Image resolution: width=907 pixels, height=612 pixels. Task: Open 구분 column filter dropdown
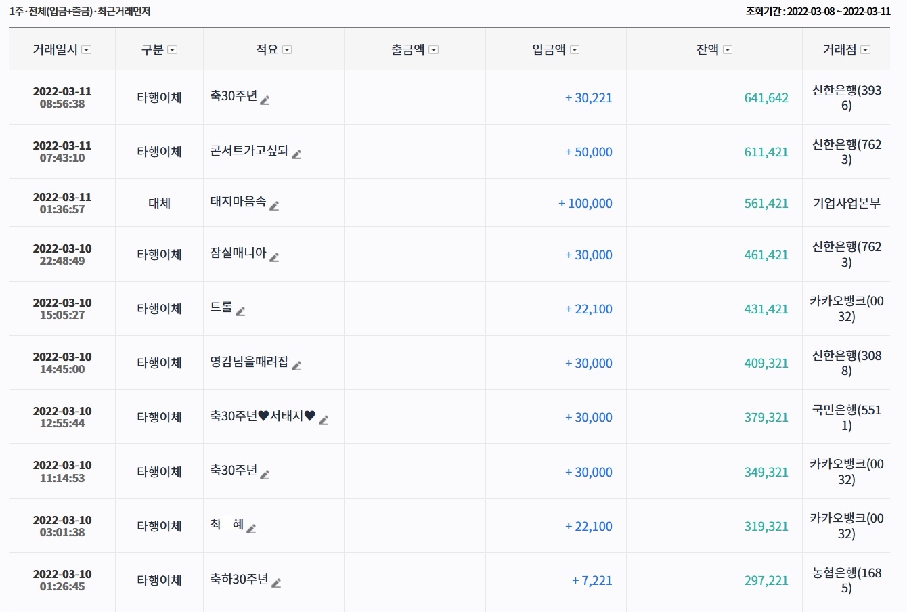tap(172, 50)
